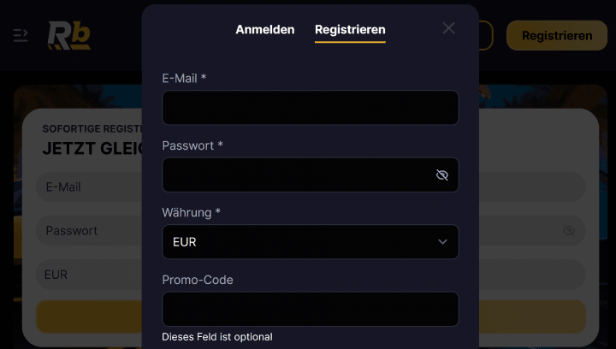
Task: Click the yellow submit button in background form
Action: (x=89, y=316)
